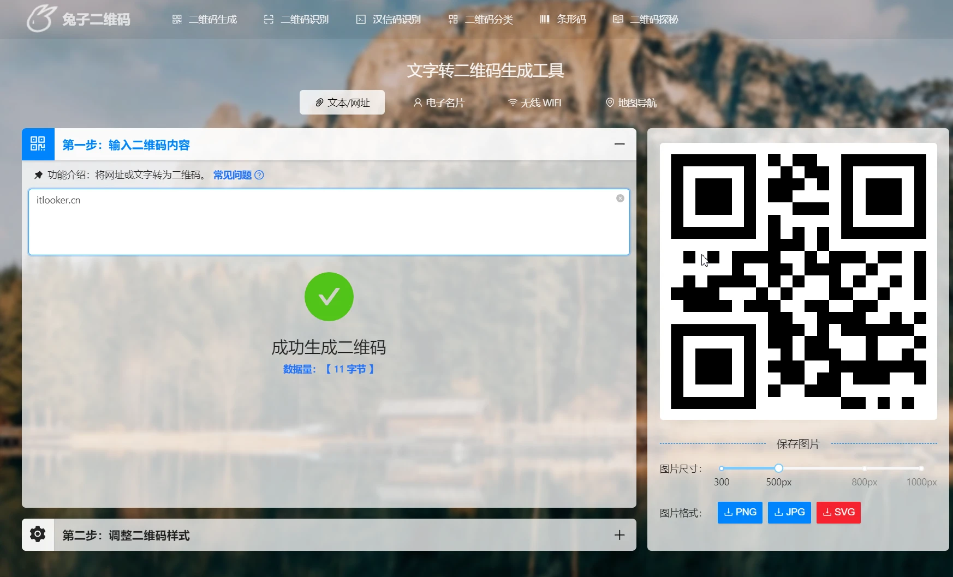
Task: Open the 二维码生成 menu
Action: (x=205, y=20)
